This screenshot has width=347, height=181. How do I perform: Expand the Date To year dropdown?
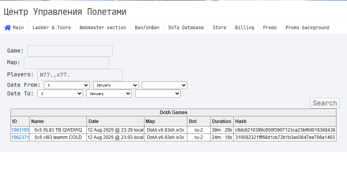coord(158,93)
